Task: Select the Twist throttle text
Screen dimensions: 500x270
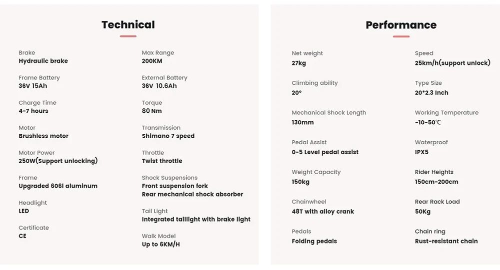Action: (162, 161)
